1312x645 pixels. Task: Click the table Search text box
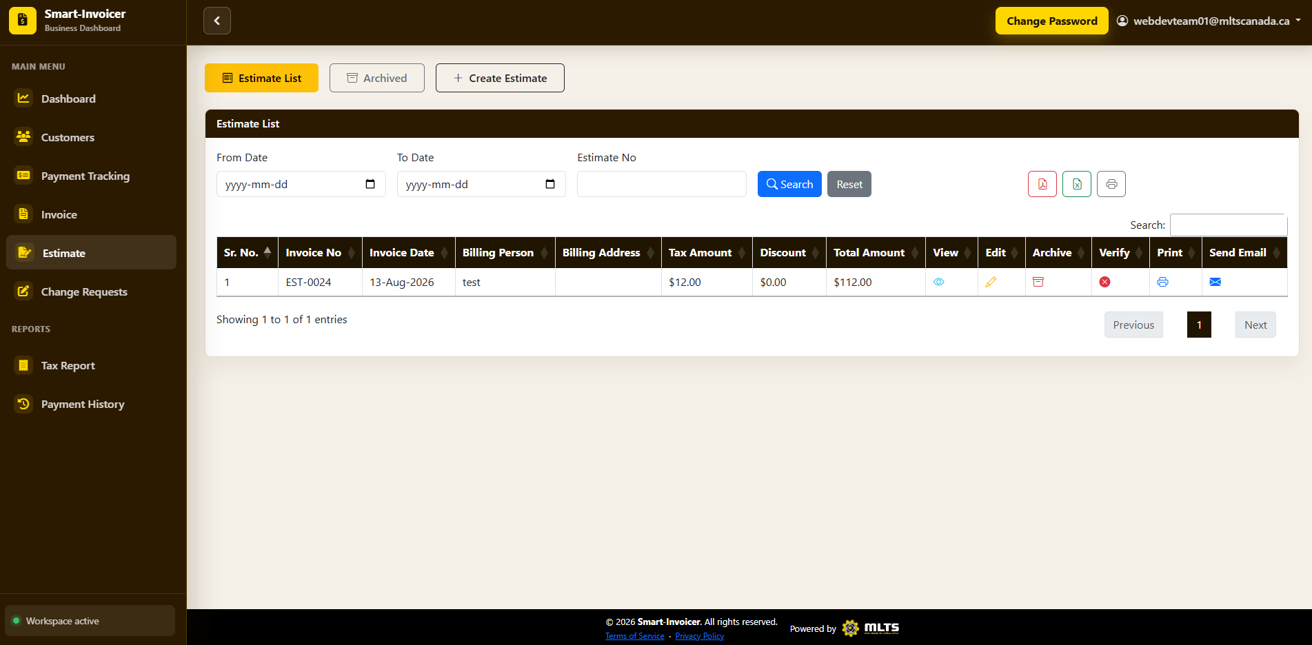pyautogui.click(x=1229, y=225)
